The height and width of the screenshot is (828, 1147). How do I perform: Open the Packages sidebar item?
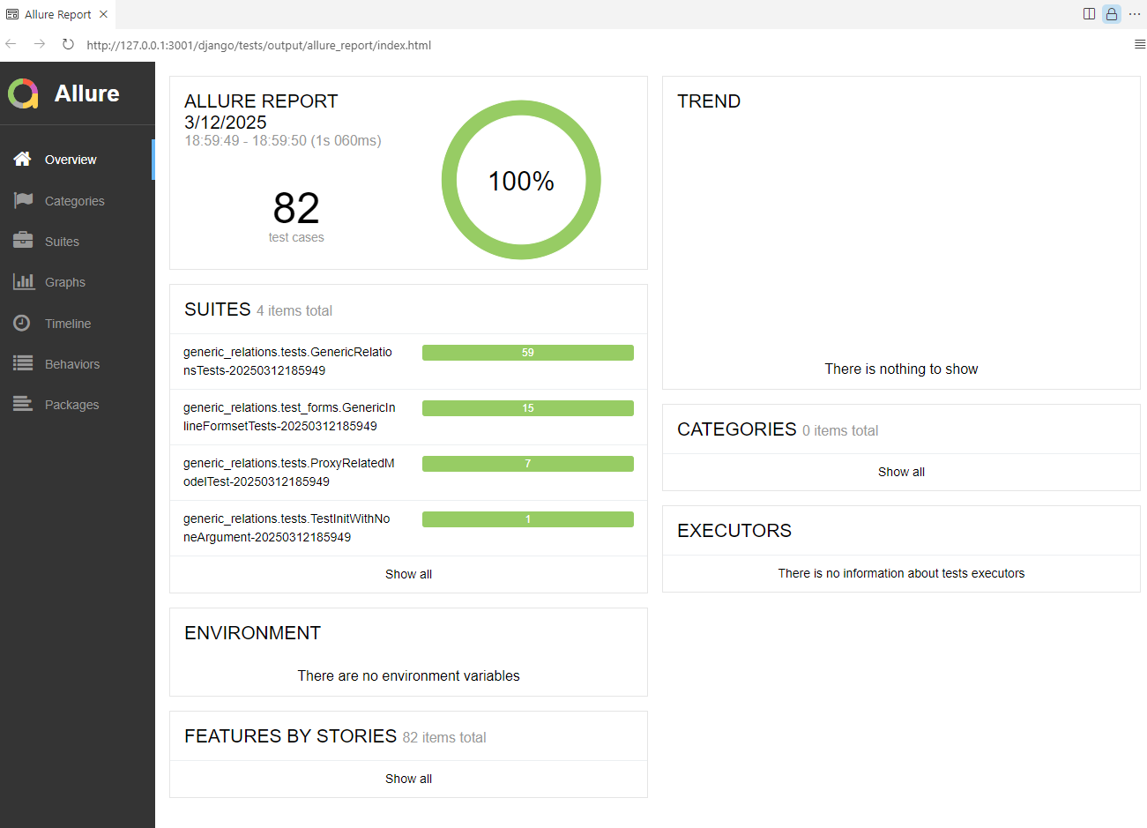78,404
